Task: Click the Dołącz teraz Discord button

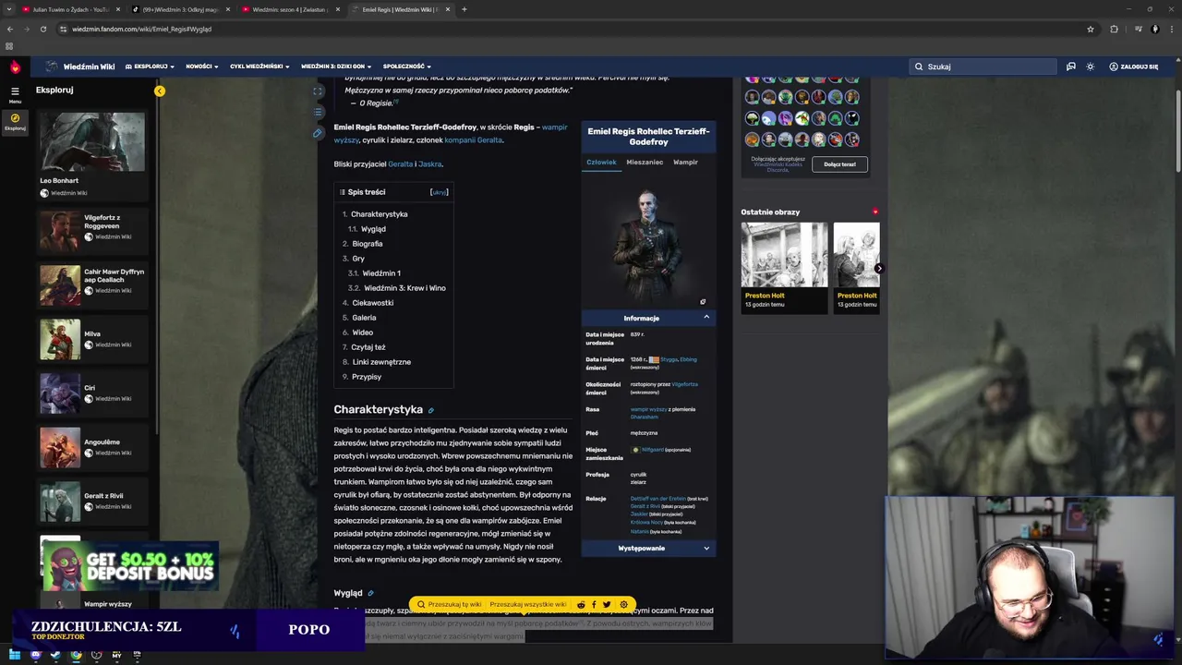Action: point(839,164)
